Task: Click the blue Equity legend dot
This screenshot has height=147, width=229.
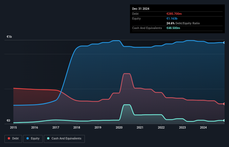Action: point(28,138)
